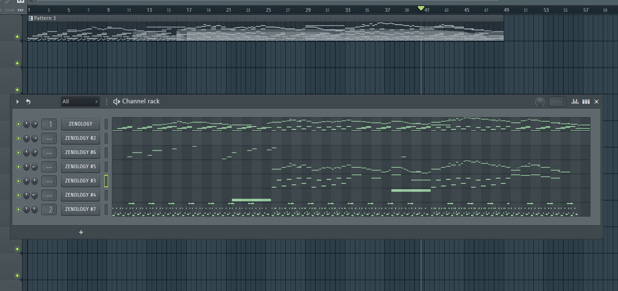Viewport: 618px width, 291px height.
Task: Click ZENOLOGY channel panning knob
Action: [x=27, y=124]
